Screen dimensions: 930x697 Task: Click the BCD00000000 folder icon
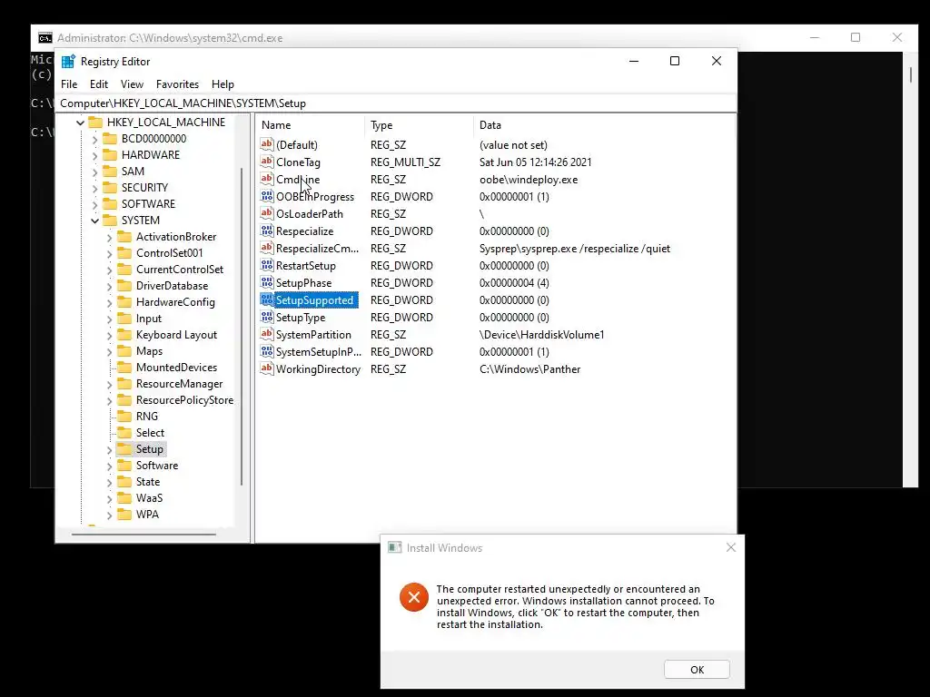point(110,139)
